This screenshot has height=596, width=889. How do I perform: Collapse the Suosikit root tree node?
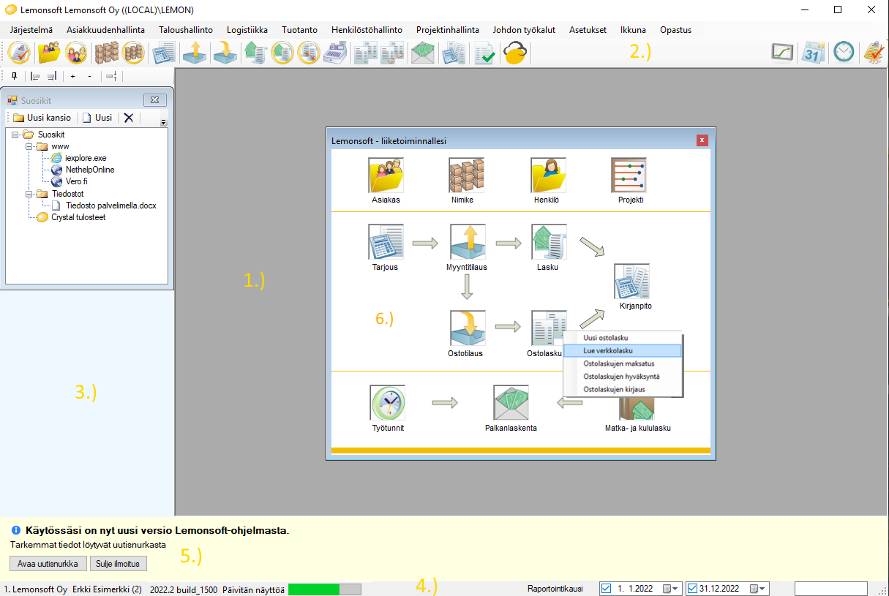(15, 135)
